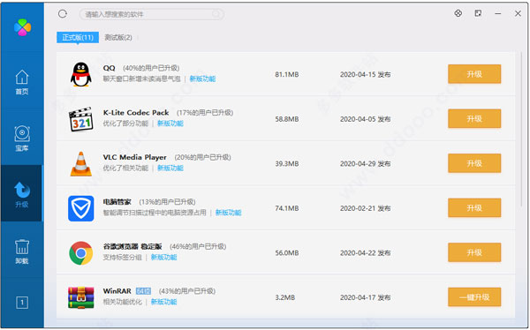Screen dimensions: 530x330
Task: Click the (17%的用户已升级) text
Action: coord(205,112)
